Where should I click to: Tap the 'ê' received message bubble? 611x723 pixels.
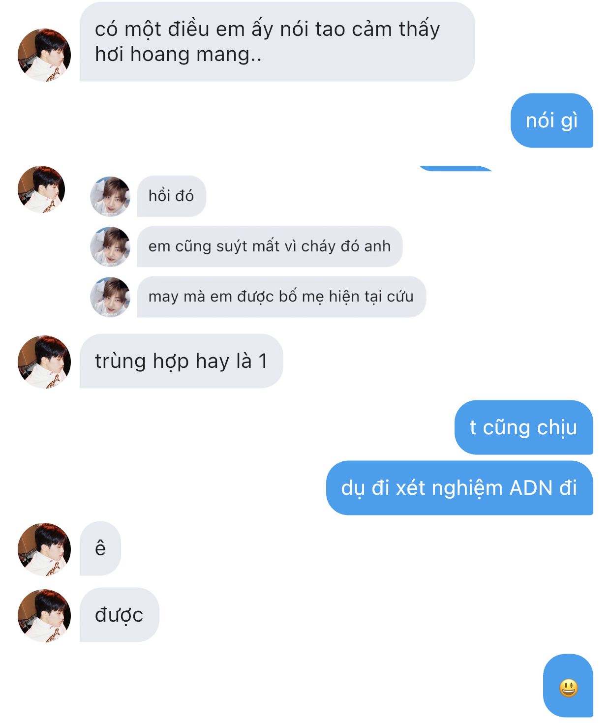(100, 548)
